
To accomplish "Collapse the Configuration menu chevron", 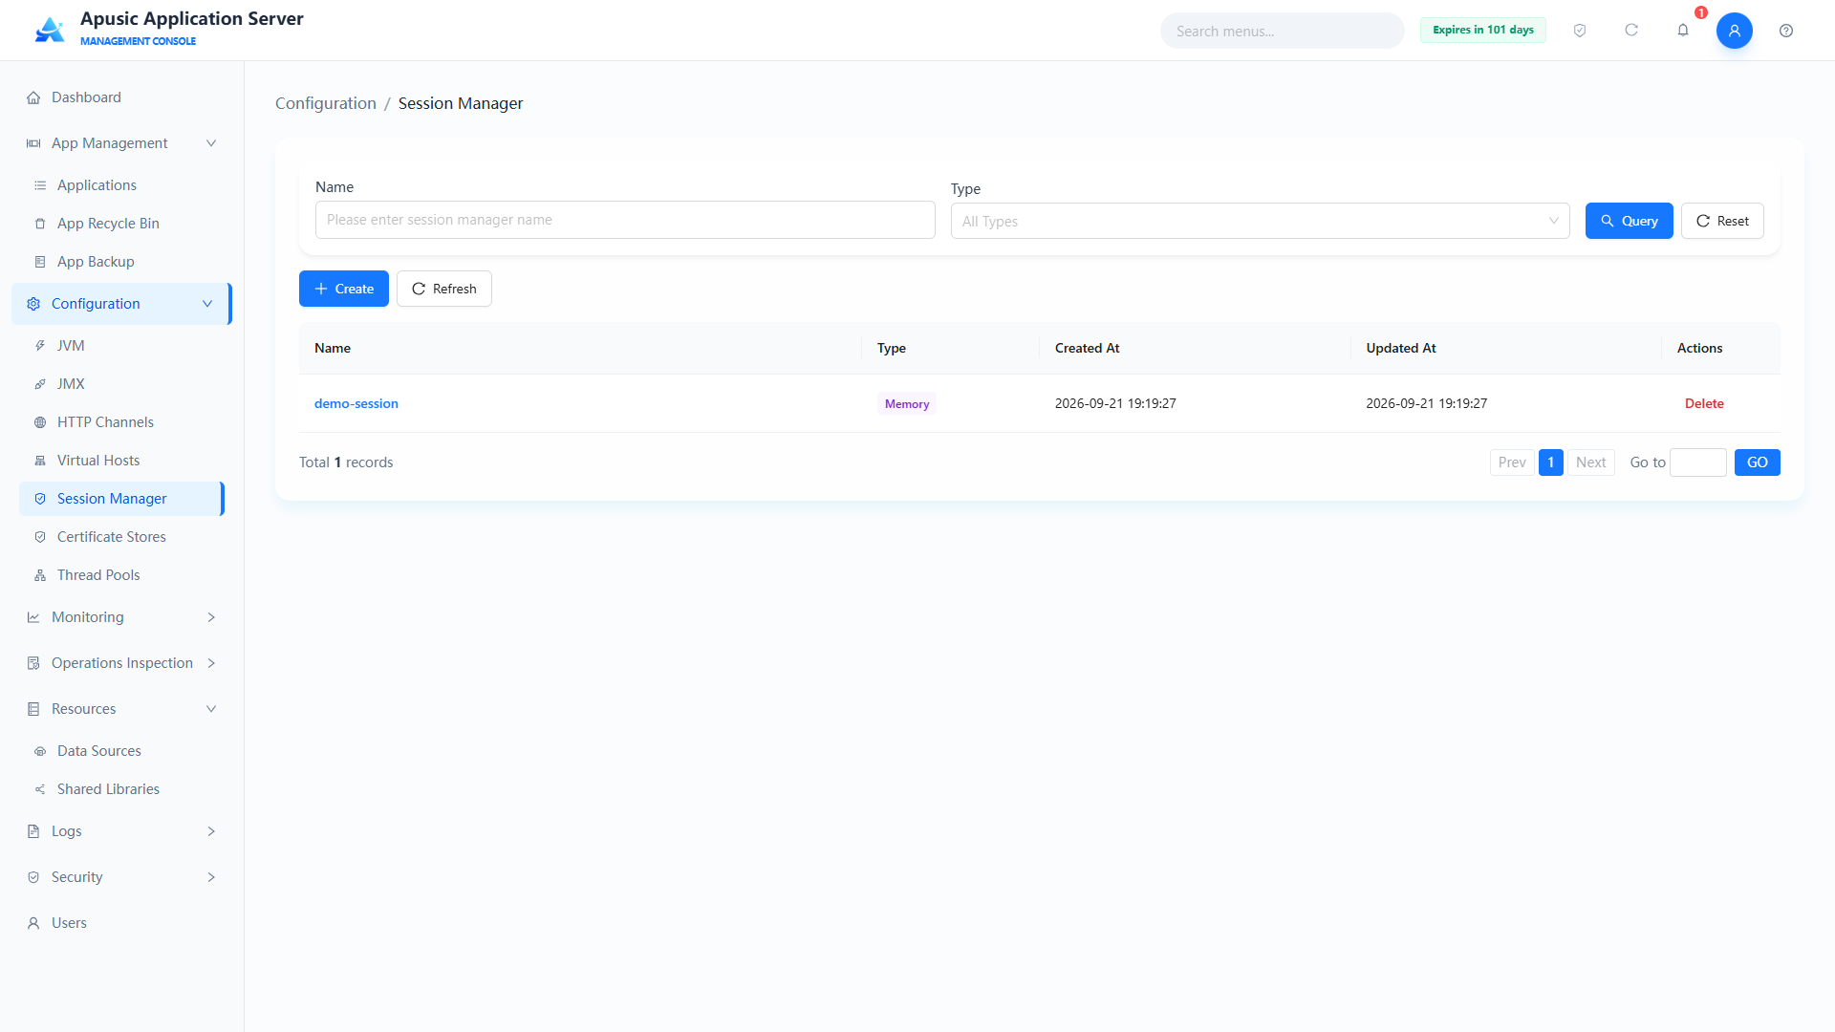I will click(x=207, y=304).
